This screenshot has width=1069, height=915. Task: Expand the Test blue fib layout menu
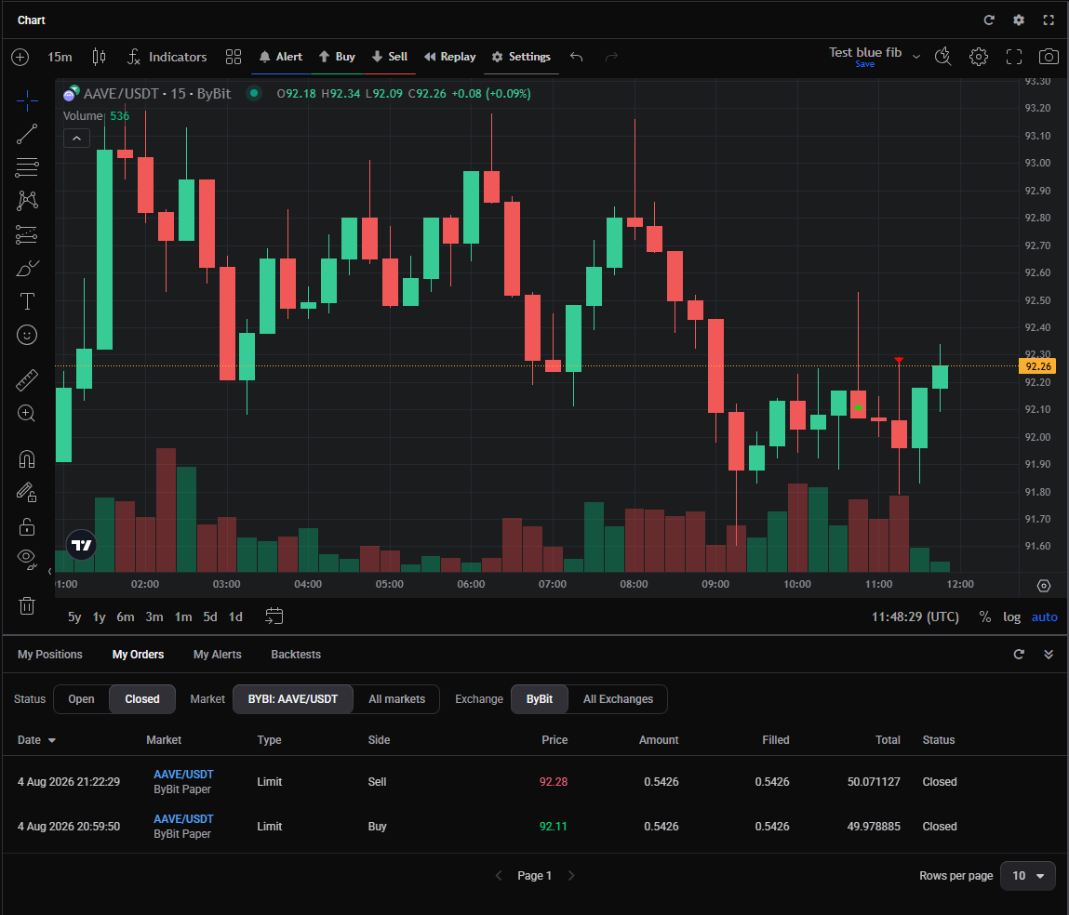pyautogui.click(x=916, y=57)
